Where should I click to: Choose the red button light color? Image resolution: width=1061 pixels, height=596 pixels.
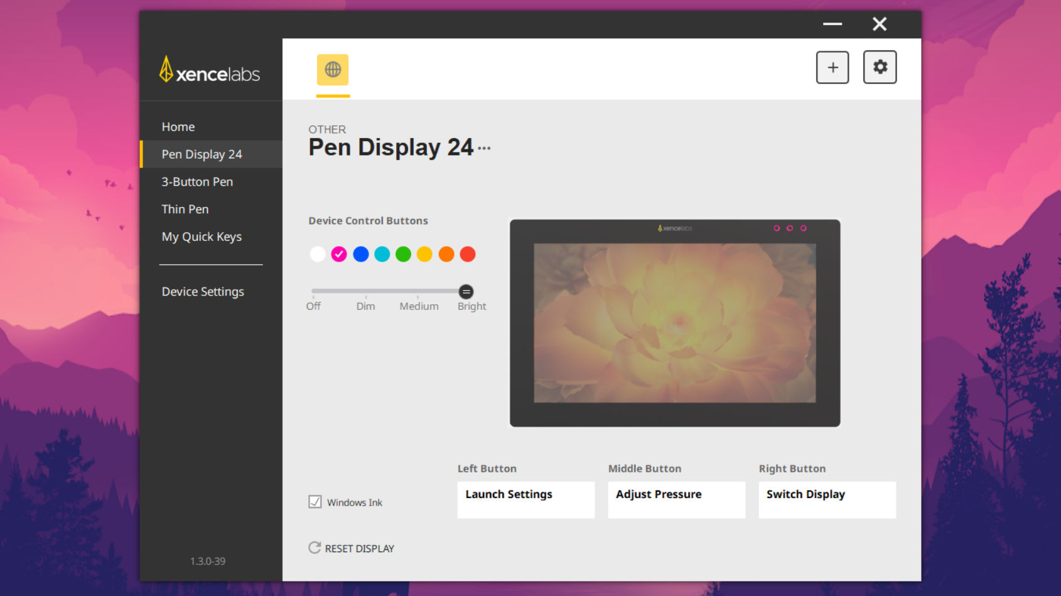click(468, 254)
